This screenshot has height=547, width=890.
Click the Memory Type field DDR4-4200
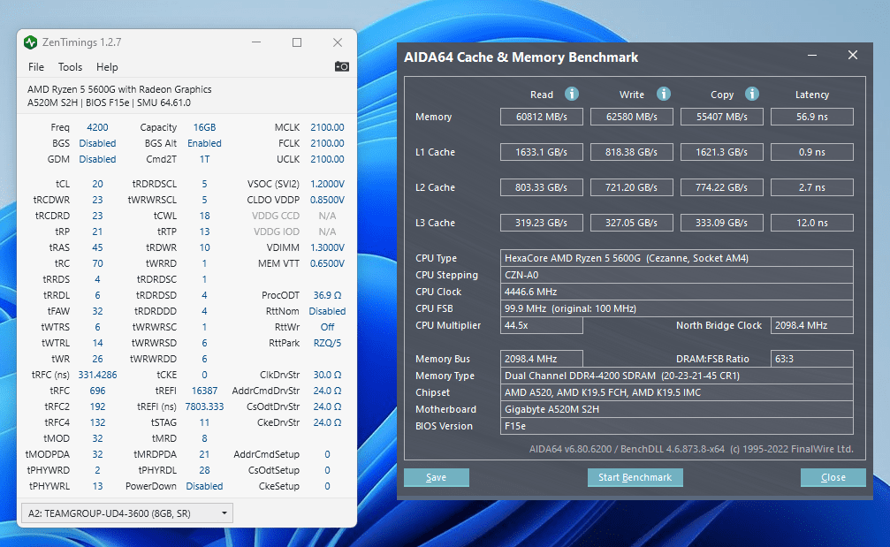pos(677,376)
